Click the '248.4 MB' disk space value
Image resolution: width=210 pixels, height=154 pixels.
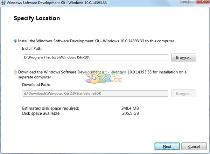(x=130, y=108)
